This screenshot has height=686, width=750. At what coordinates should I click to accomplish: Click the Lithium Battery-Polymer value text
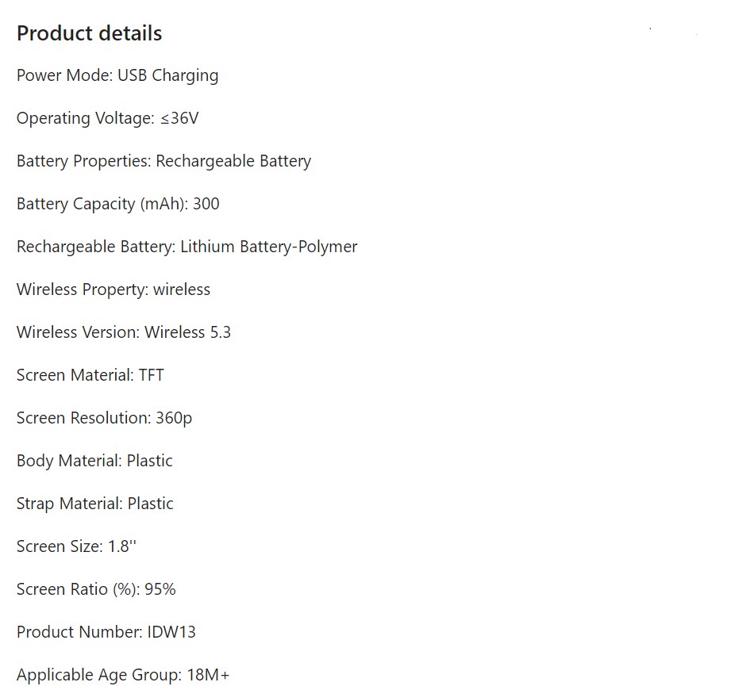point(268,247)
